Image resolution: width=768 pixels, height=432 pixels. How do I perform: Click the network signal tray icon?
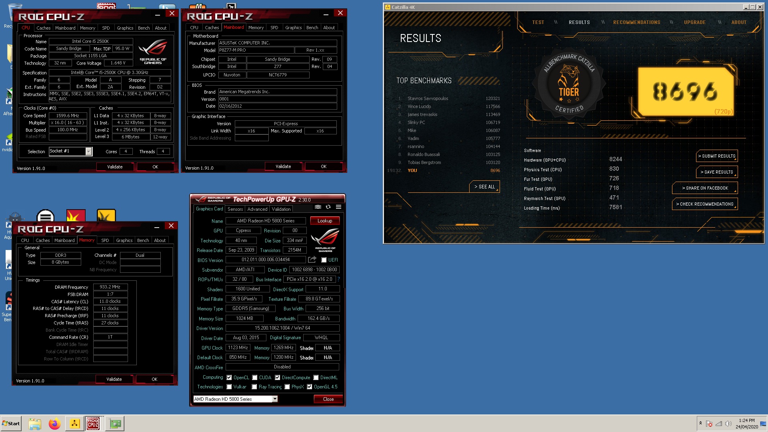pos(719,424)
